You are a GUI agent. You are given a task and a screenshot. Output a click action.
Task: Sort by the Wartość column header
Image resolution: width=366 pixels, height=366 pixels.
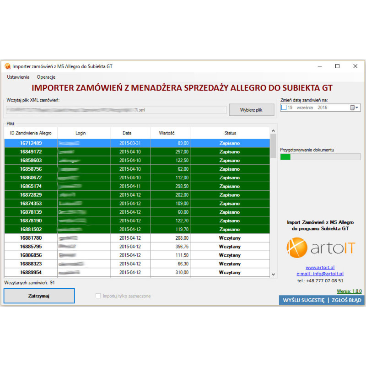(x=167, y=133)
